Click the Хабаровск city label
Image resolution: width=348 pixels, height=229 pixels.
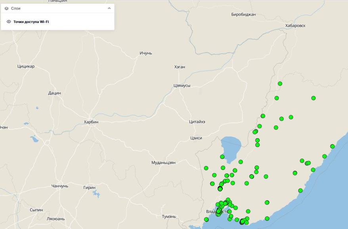[295, 25]
